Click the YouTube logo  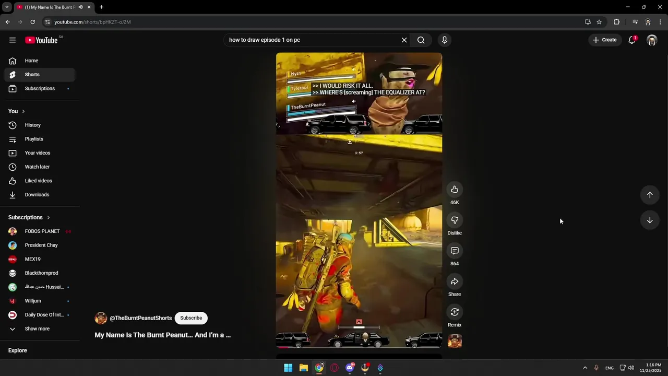point(41,40)
